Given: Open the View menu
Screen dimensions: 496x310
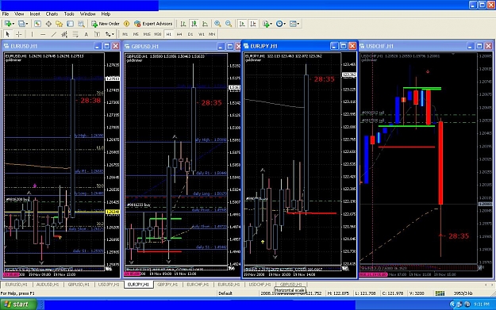Looking at the screenshot, I should [x=19, y=14].
